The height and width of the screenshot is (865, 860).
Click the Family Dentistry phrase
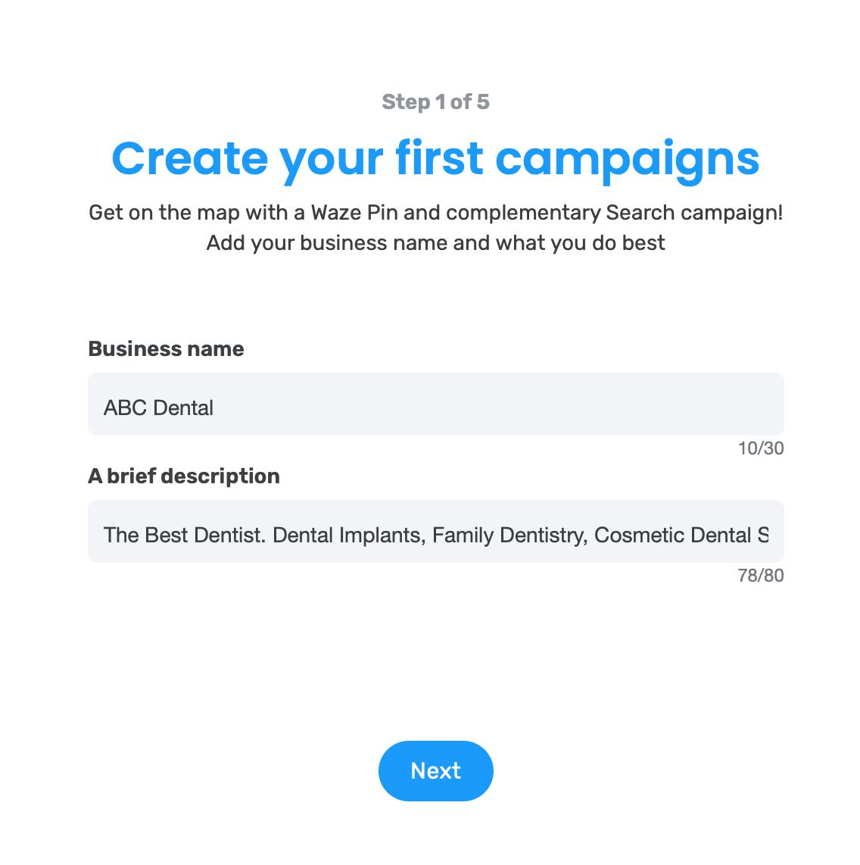[508, 534]
